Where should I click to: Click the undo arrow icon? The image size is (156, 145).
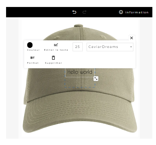click(x=74, y=12)
